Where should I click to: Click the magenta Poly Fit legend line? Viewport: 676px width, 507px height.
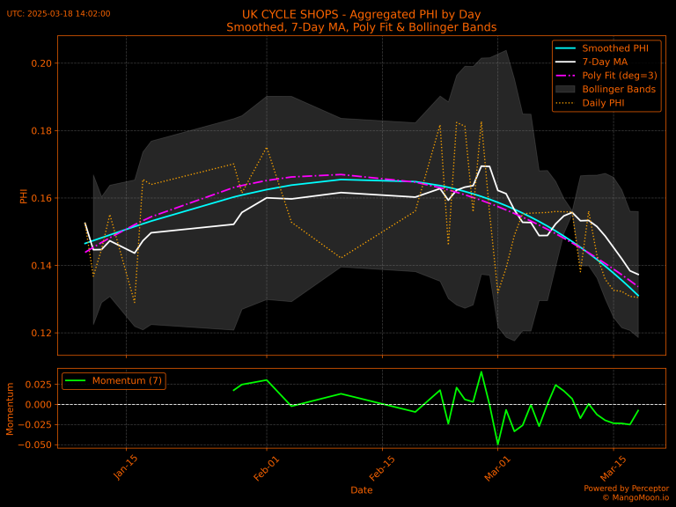(x=566, y=76)
